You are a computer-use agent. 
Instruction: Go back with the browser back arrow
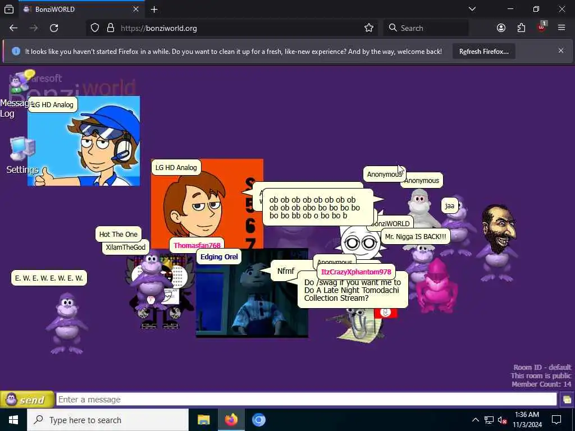tap(13, 28)
